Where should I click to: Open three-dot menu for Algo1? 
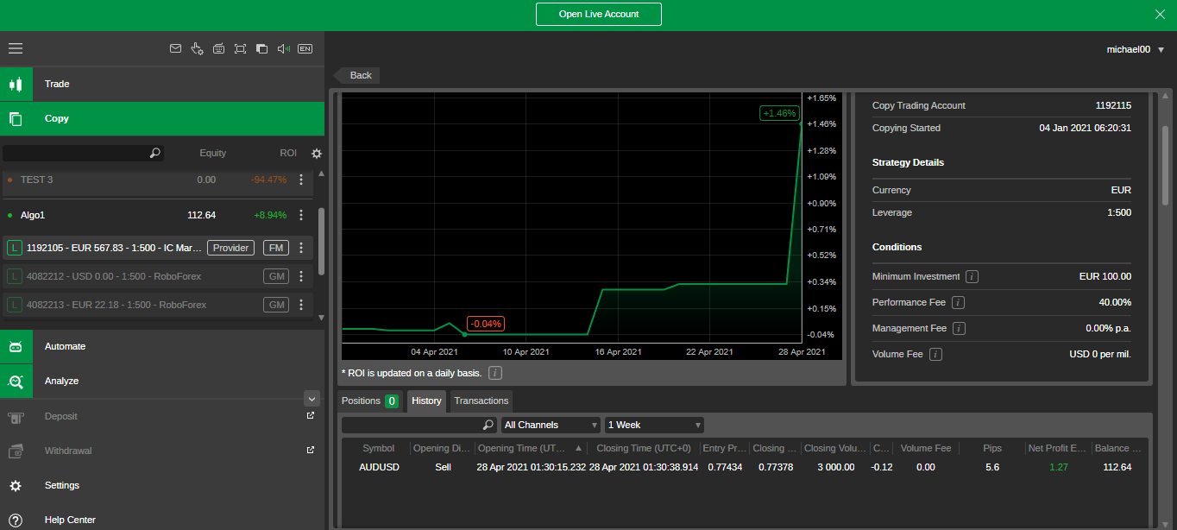301,215
